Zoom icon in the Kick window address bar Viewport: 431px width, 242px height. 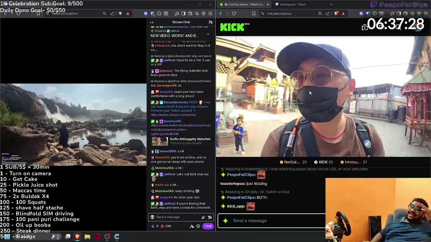[x=320, y=13]
